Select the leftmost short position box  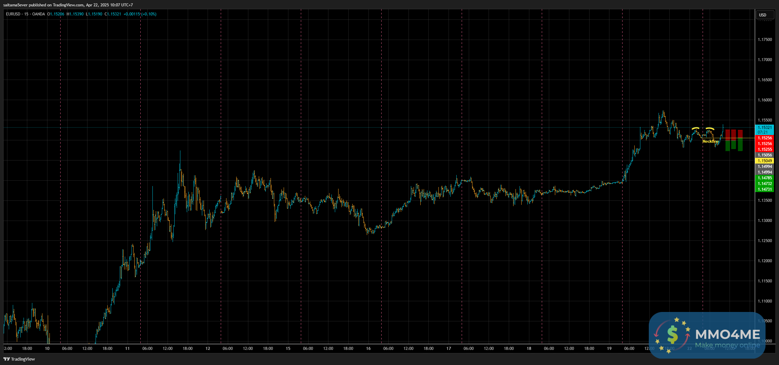point(728,140)
